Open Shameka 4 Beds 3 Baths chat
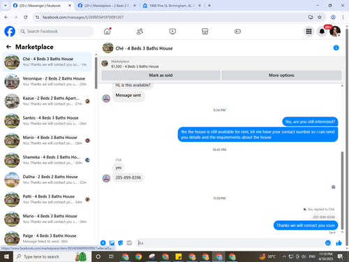Screen dimensions: 349x262 [x=47, y=160]
